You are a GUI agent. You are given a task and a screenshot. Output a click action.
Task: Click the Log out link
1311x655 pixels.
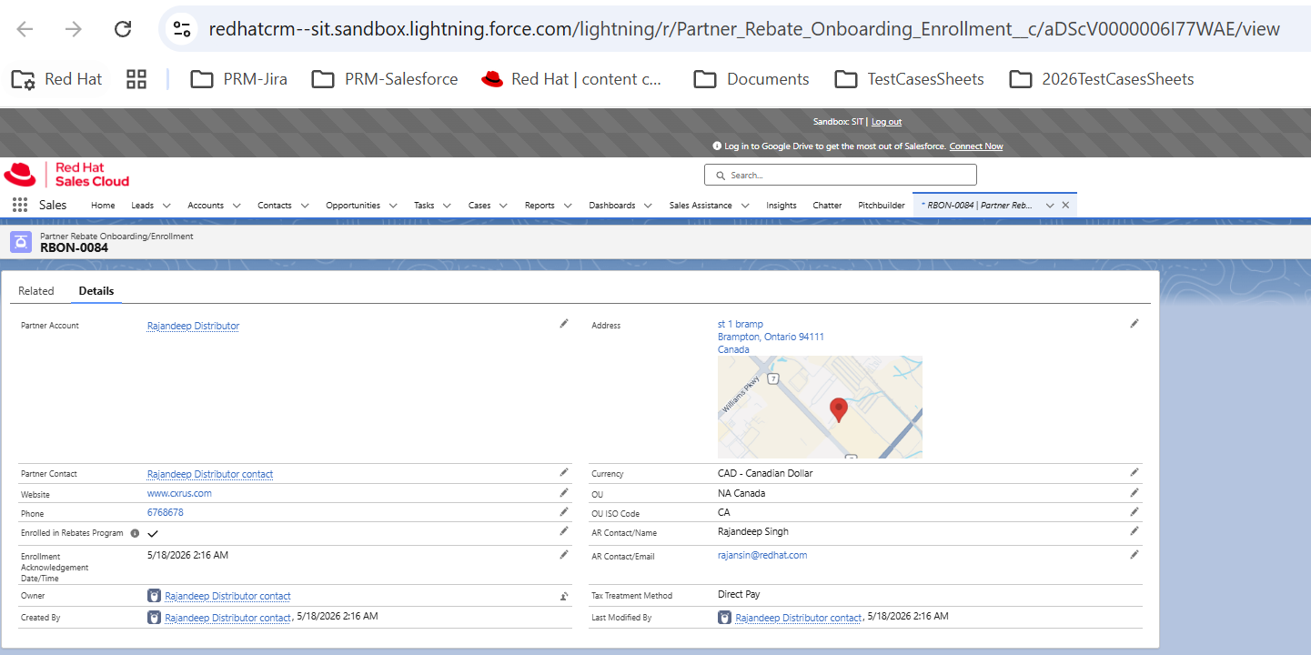coord(886,122)
